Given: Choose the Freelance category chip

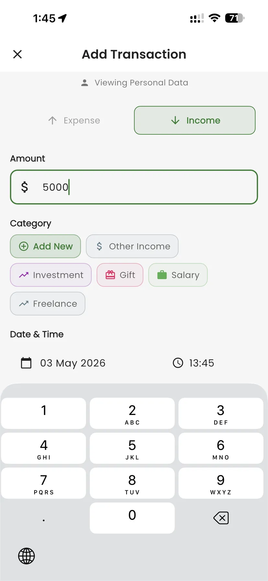Looking at the screenshot, I should (48, 304).
